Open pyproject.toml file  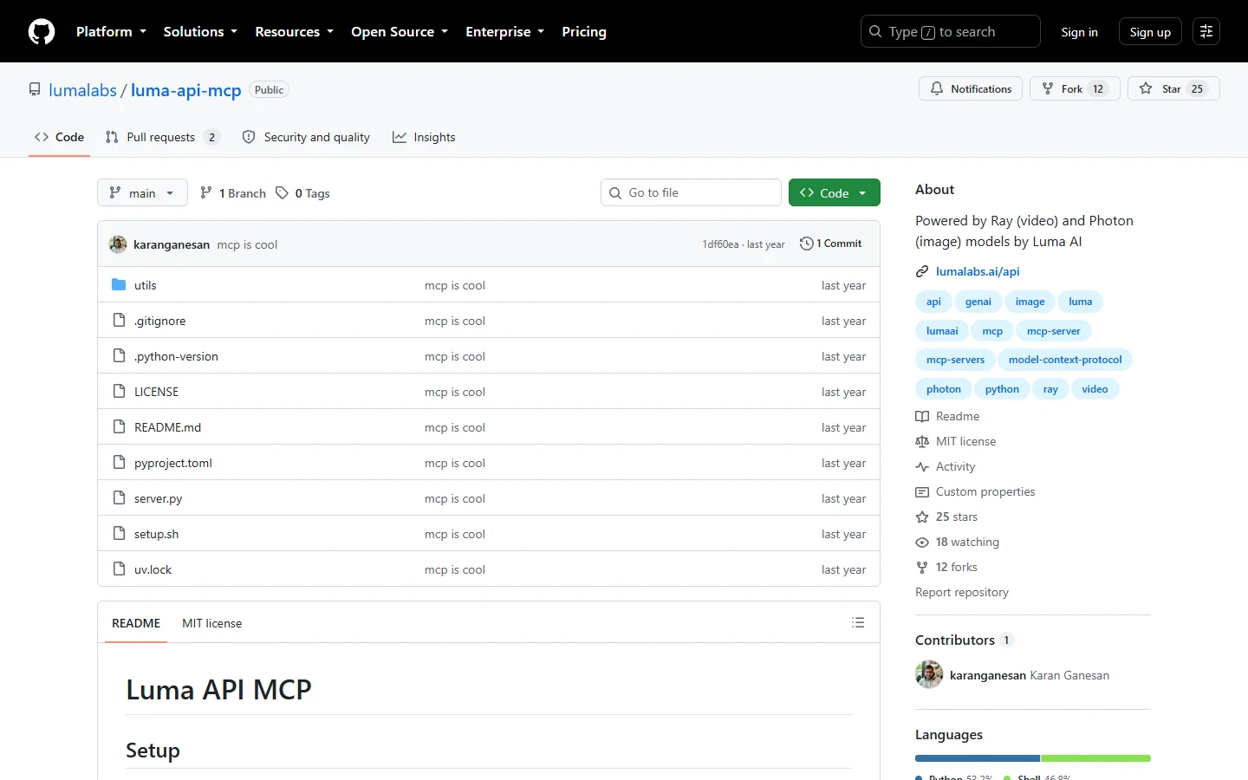point(173,463)
